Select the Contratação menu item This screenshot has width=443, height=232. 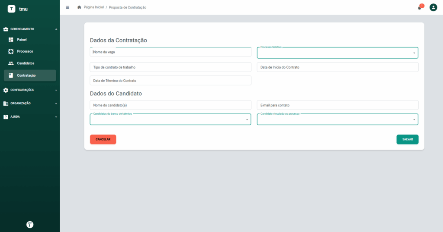(x=30, y=75)
